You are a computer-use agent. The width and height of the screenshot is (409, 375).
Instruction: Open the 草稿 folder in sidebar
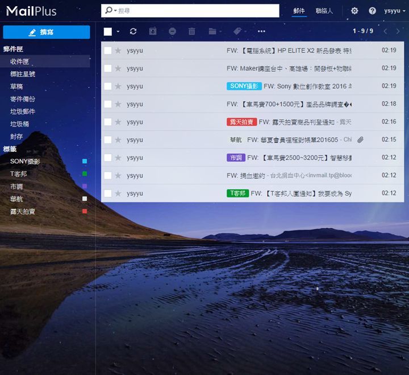tap(16, 86)
